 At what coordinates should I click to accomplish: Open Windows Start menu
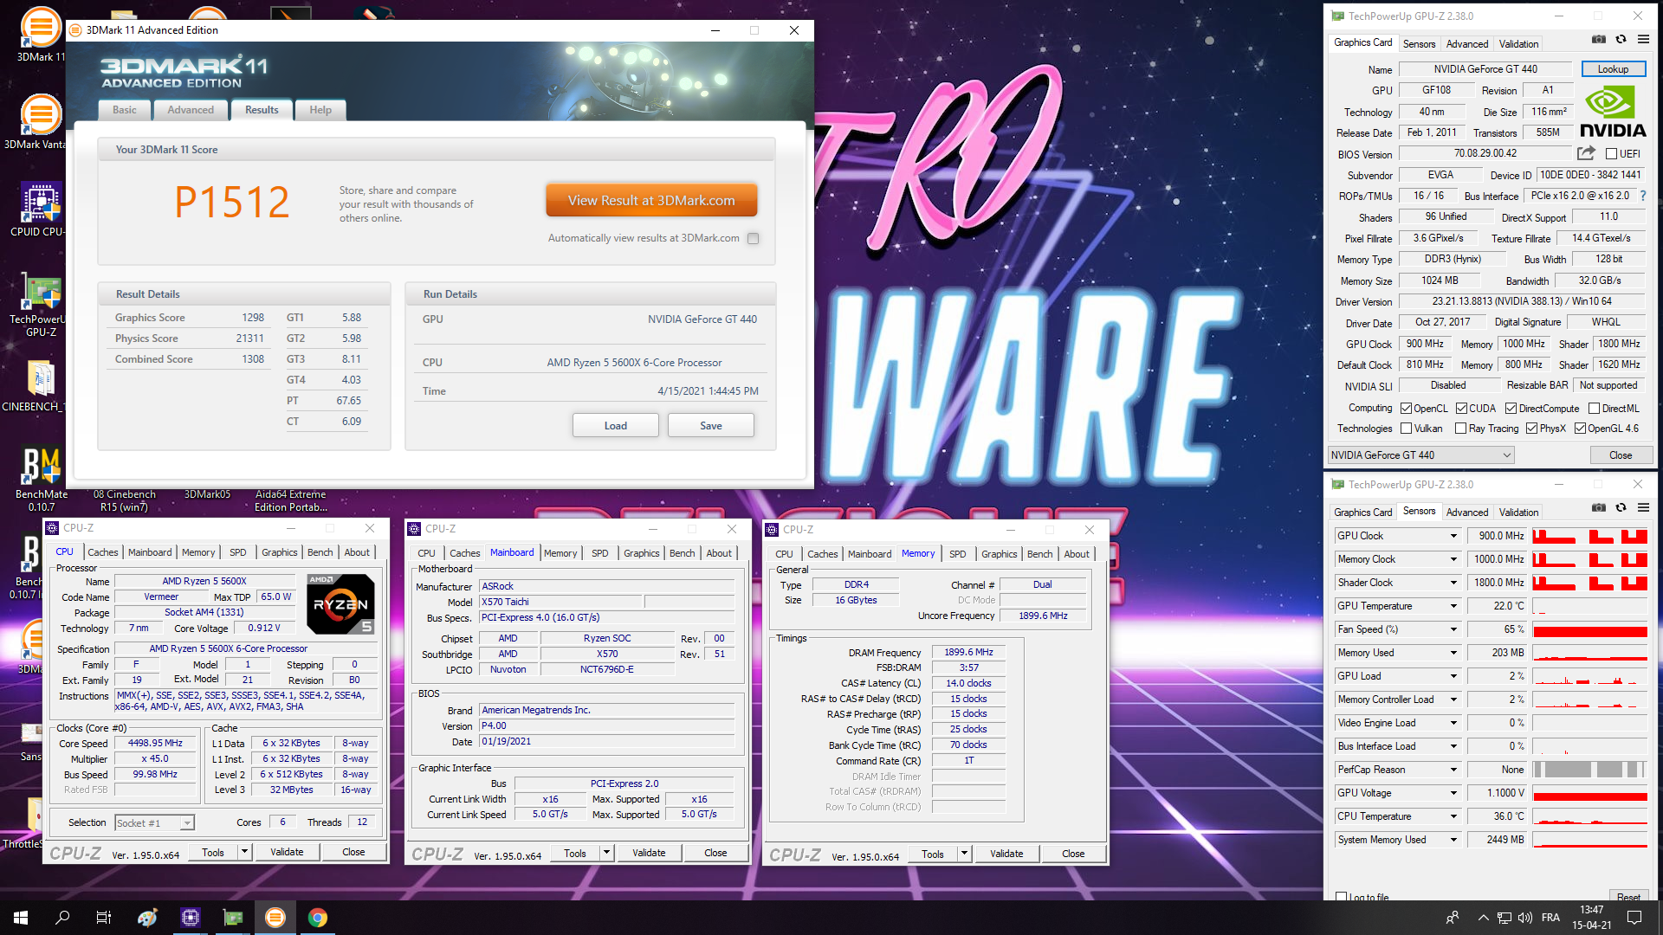(21, 918)
